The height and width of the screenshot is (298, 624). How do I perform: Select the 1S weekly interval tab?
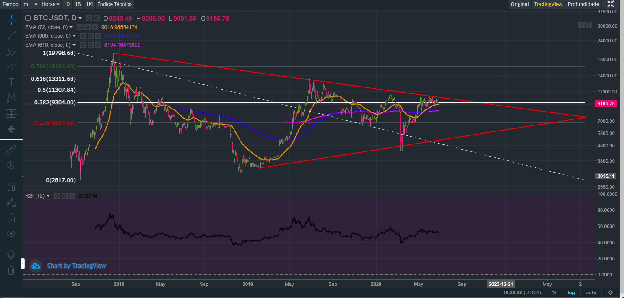tap(78, 4)
